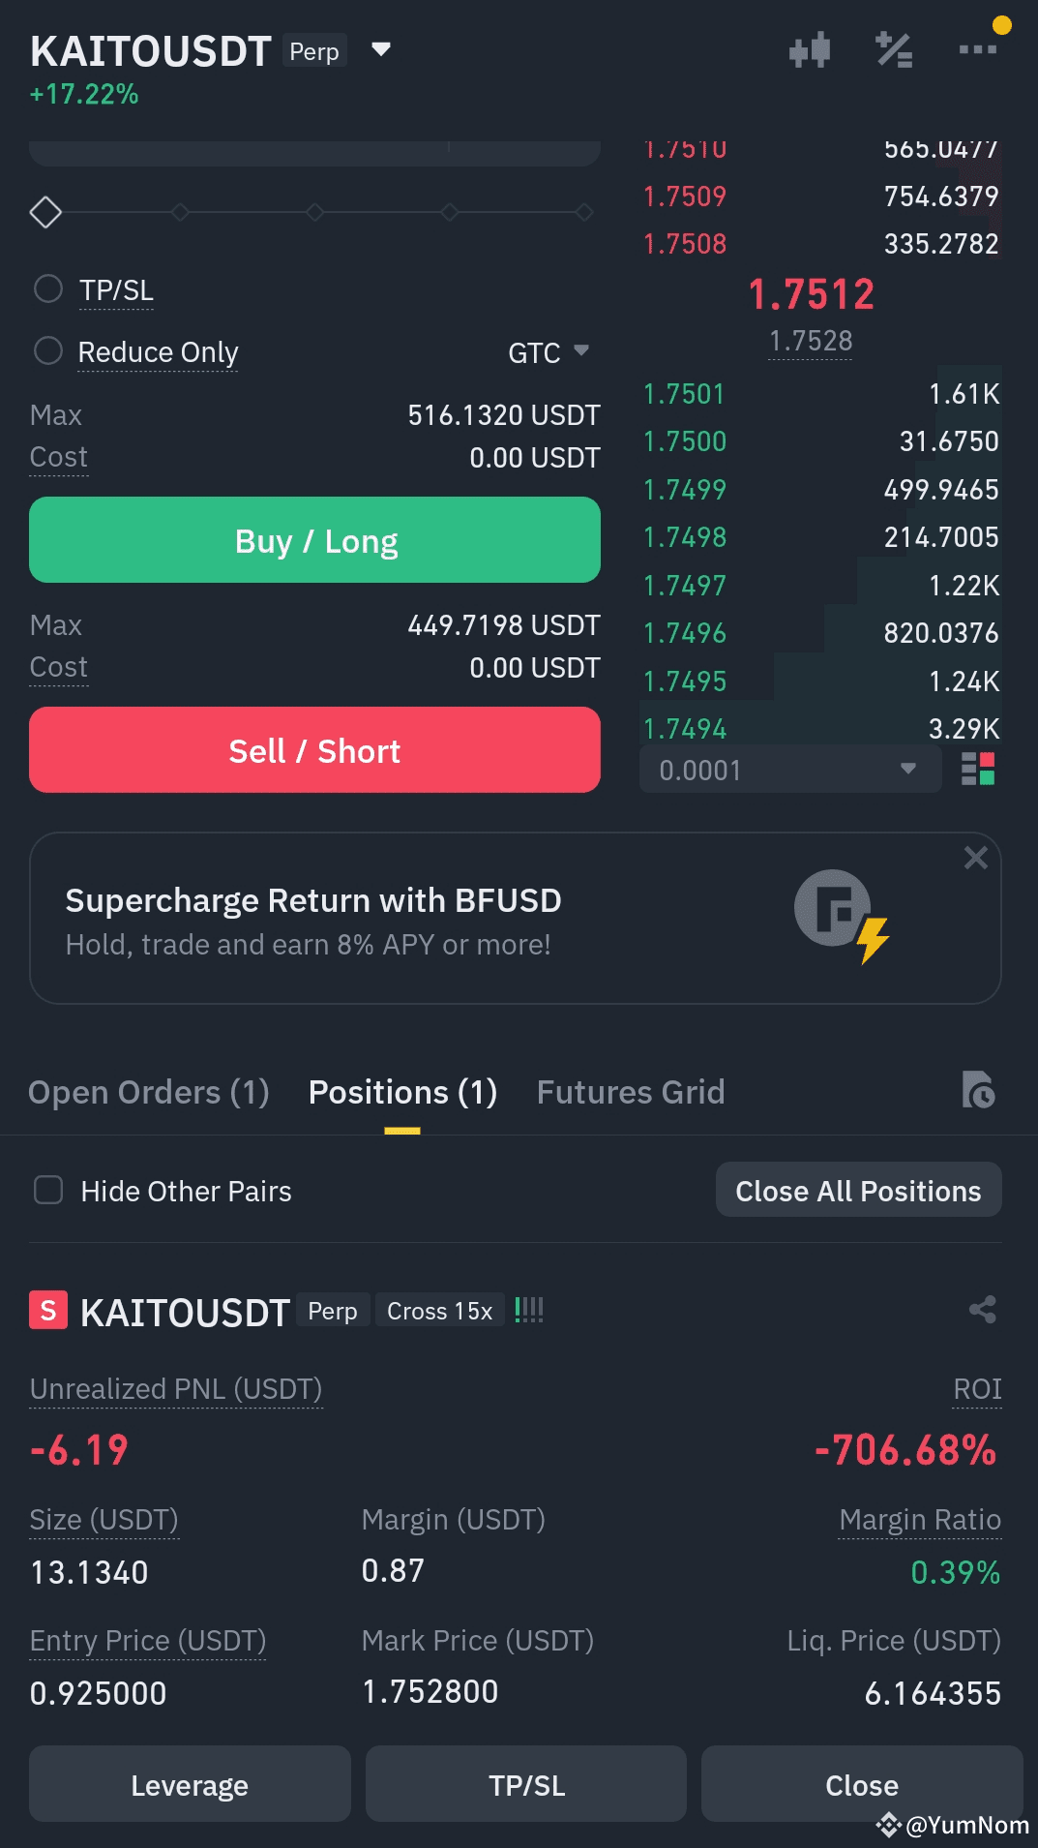Screen dimensions: 1038x1848
Task: Open the candlestick chart icon
Action: click(x=810, y=50)
